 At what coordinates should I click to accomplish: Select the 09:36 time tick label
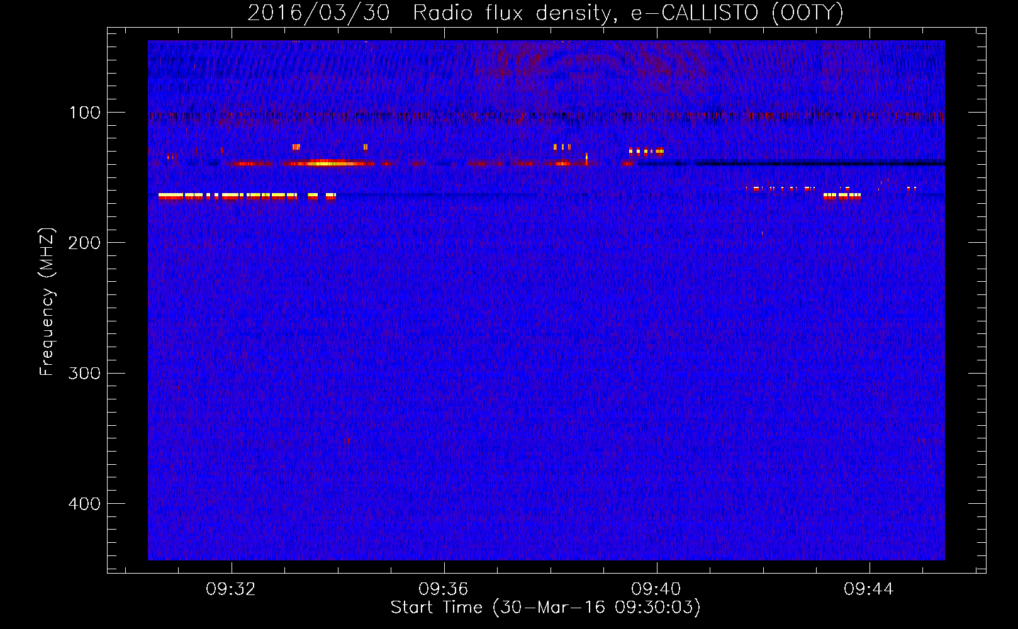click(x=444, y=589)
